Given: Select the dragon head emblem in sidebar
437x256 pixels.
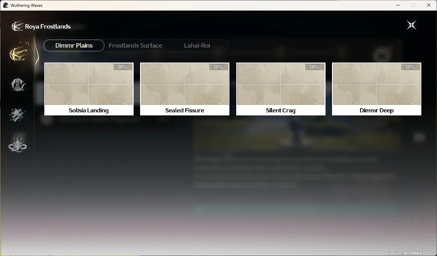Looking at the screenshot, I should point(17,145).
